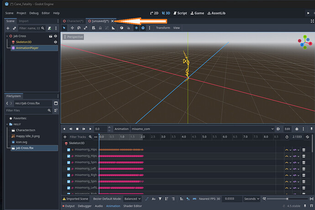This screenshot has width=315, height=210.
Task: Open the Bezier Default Mode Balanced dropdown
Action: point(132,199)
